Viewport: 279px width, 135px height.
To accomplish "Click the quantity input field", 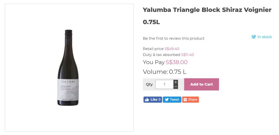I will coord(164,84).
